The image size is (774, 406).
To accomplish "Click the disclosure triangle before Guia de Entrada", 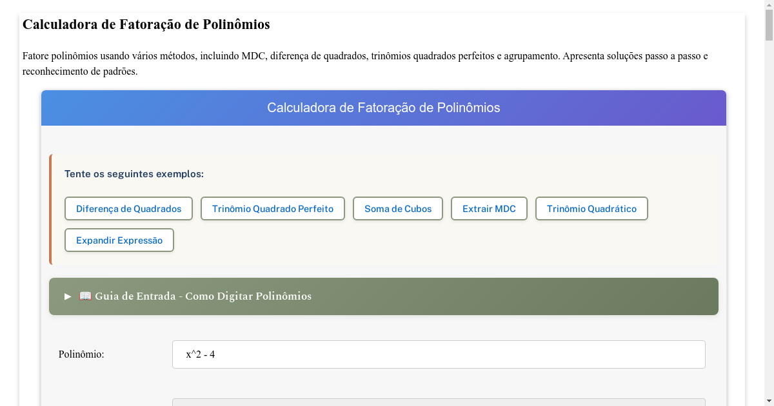I will 66,296.
